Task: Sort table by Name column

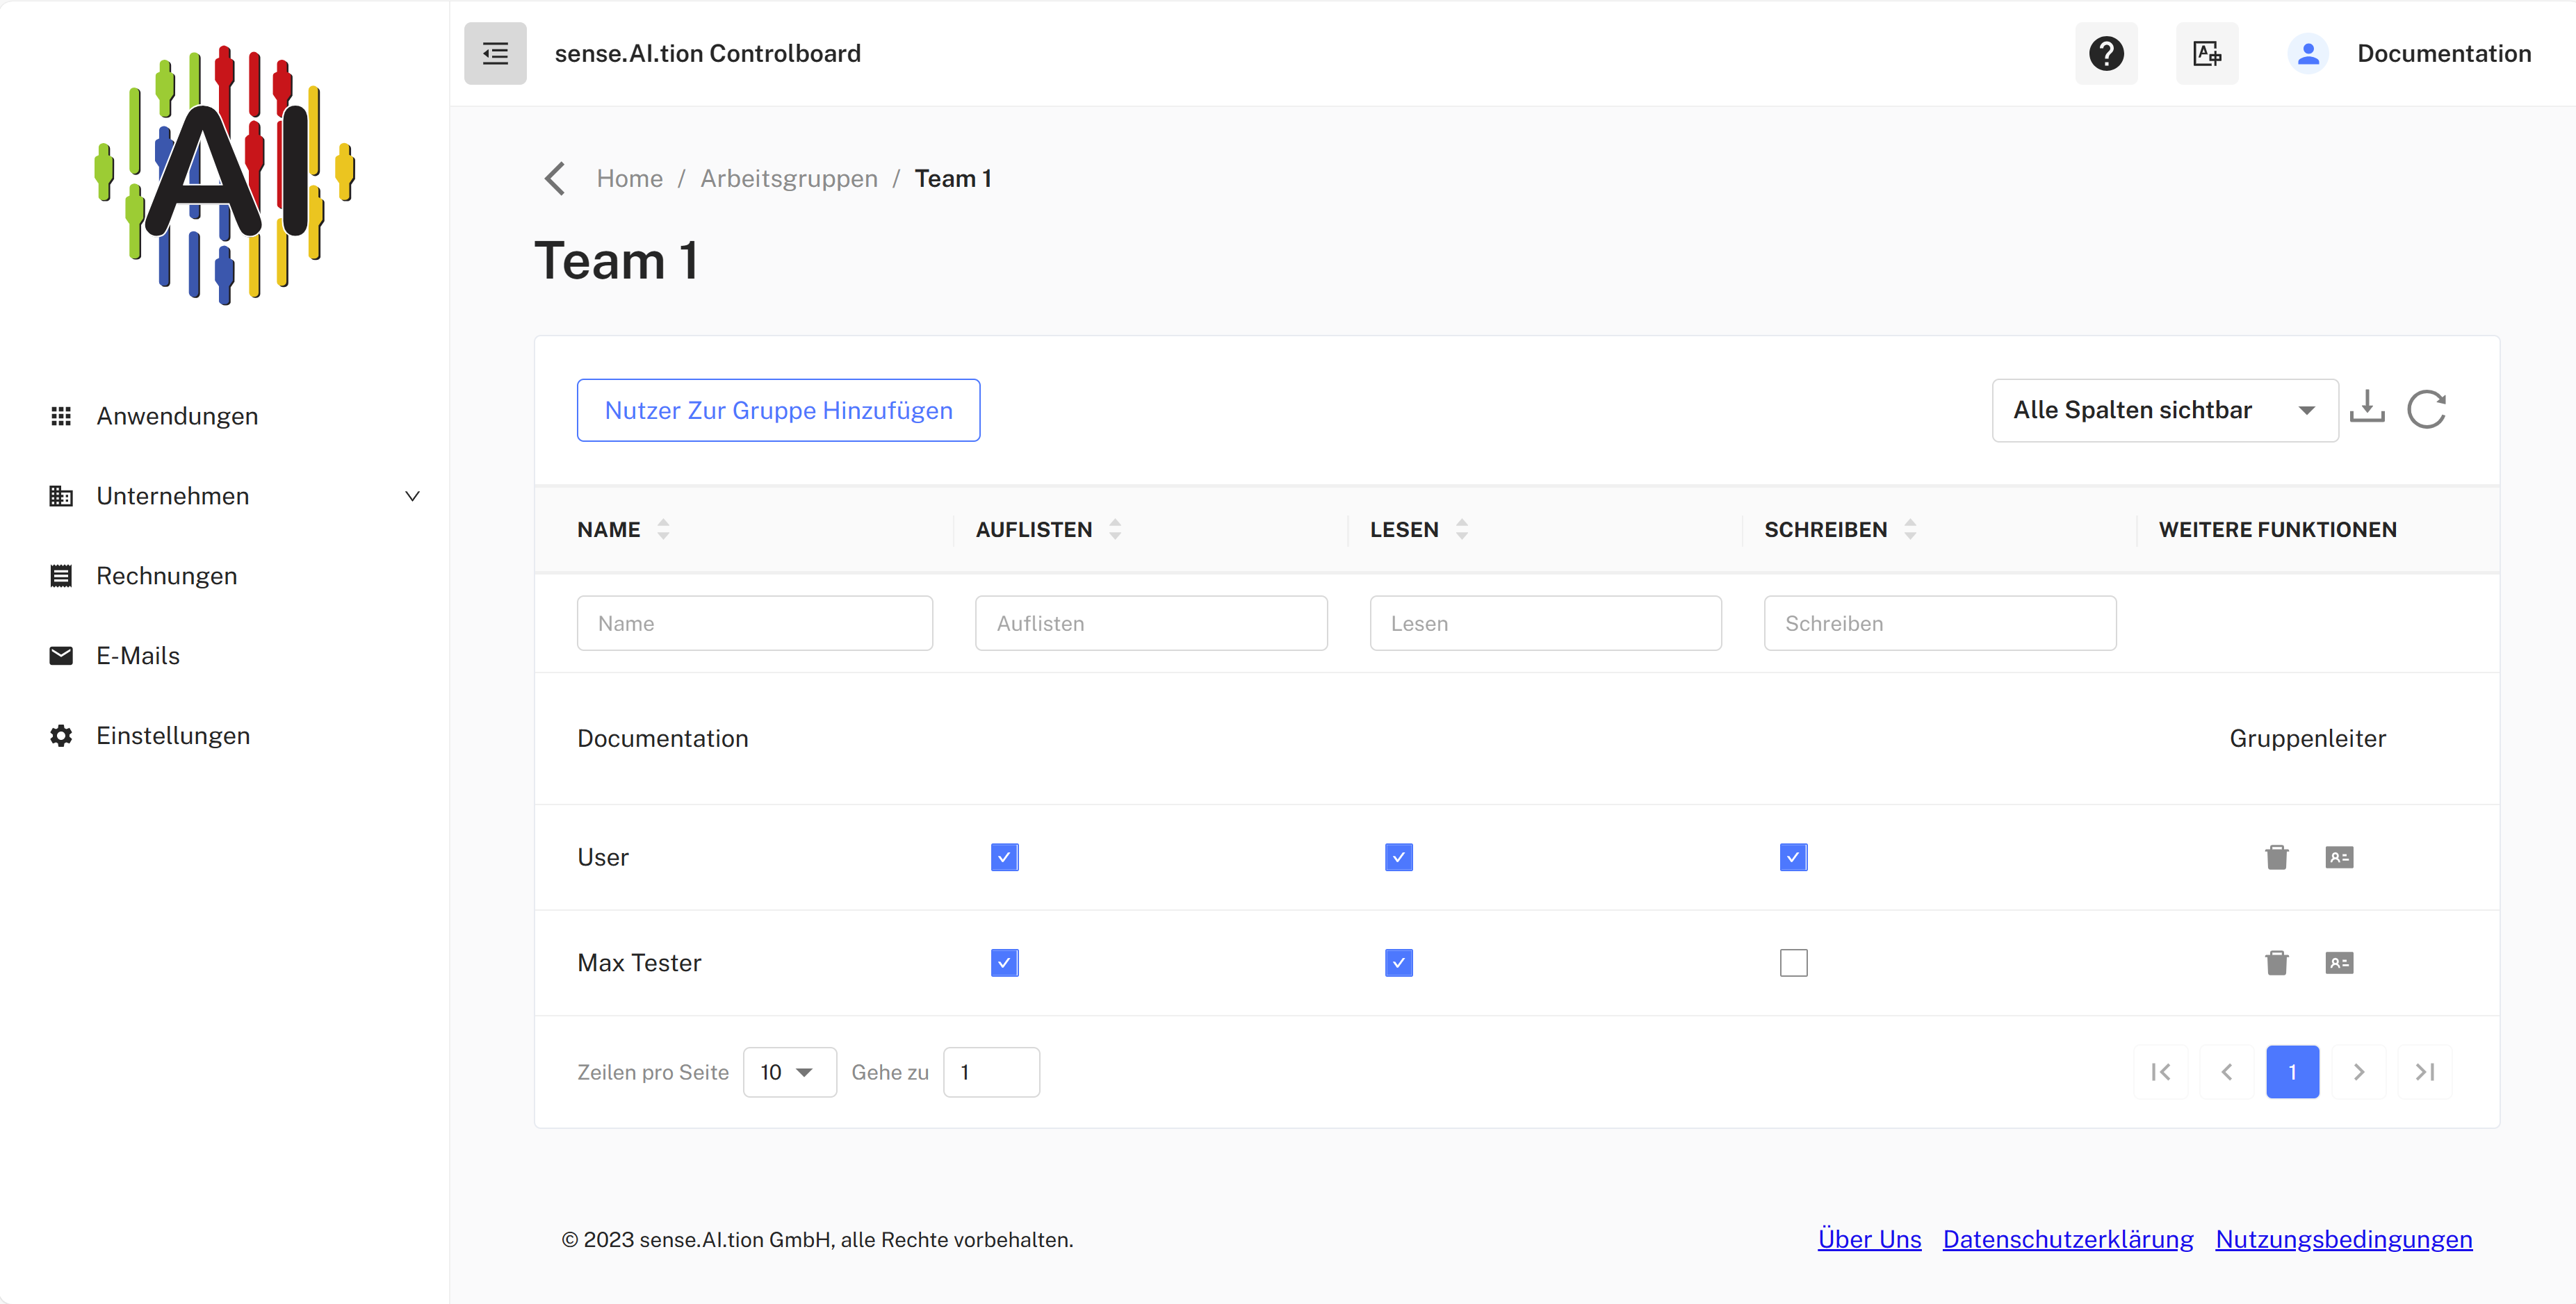Action: (663, 529)
